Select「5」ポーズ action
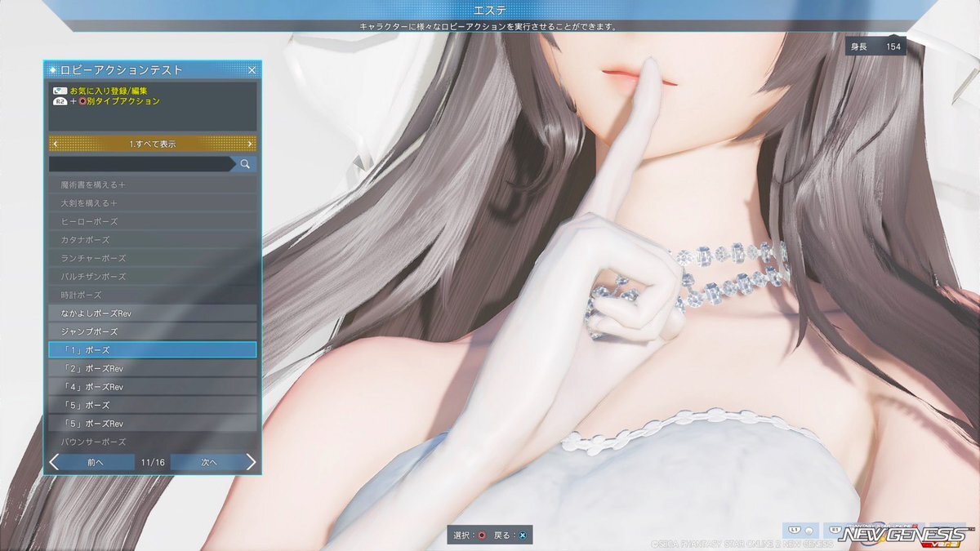This screenshot has height=551, width=980. coord(153,405)
